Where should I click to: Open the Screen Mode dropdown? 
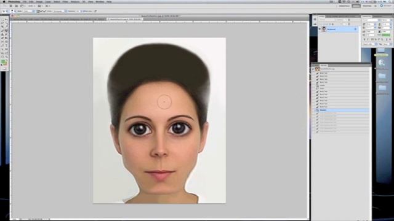pyautogui.click(x=47, y=6)
